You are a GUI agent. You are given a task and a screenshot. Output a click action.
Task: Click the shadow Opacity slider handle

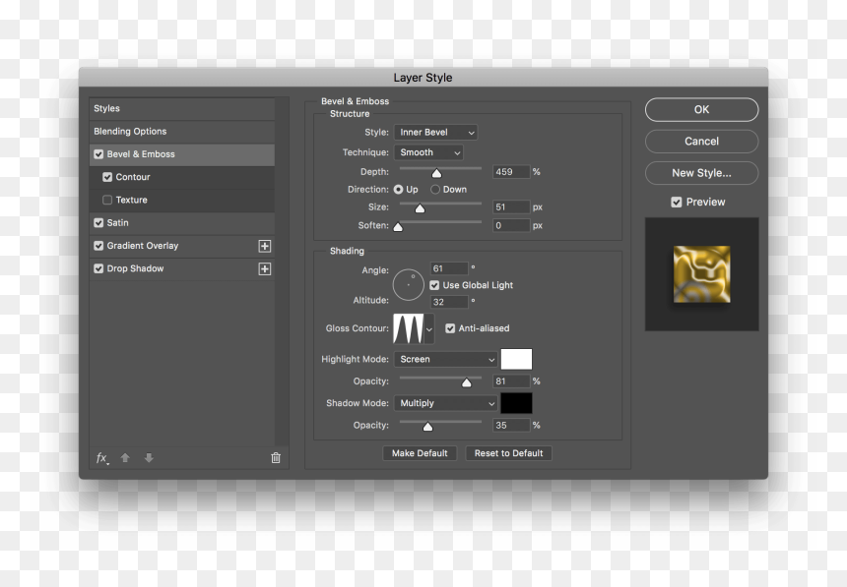click(x=427, y=427)
